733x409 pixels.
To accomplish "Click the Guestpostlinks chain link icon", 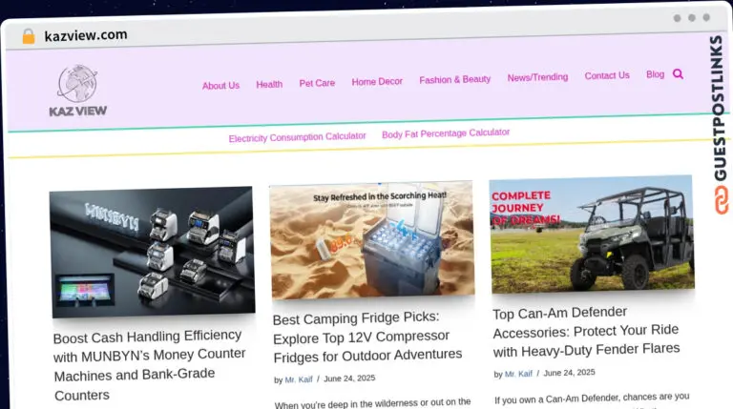I will 722,200.
